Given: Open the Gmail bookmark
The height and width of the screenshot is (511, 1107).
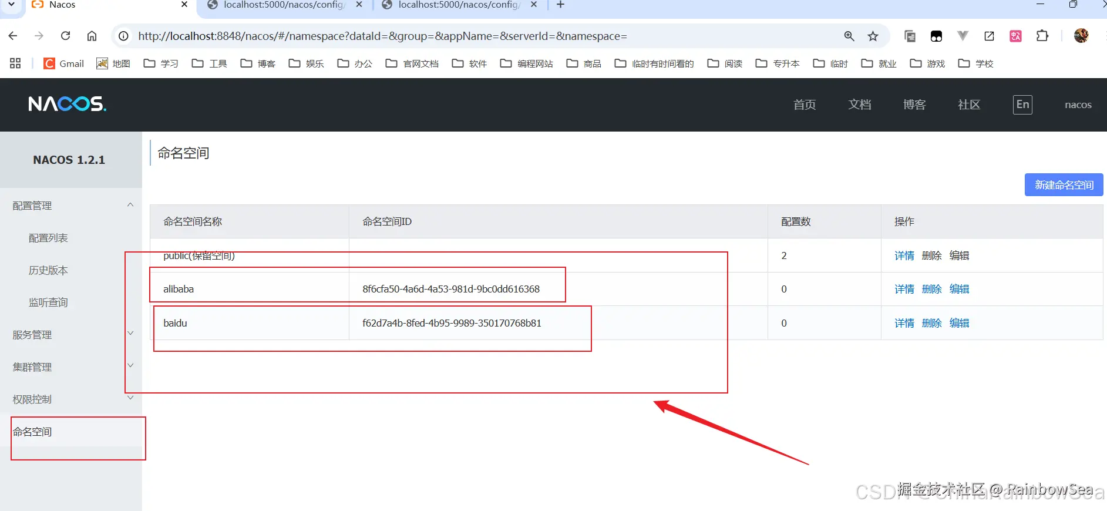Looking at the screenshot, I should coord(64,63).
